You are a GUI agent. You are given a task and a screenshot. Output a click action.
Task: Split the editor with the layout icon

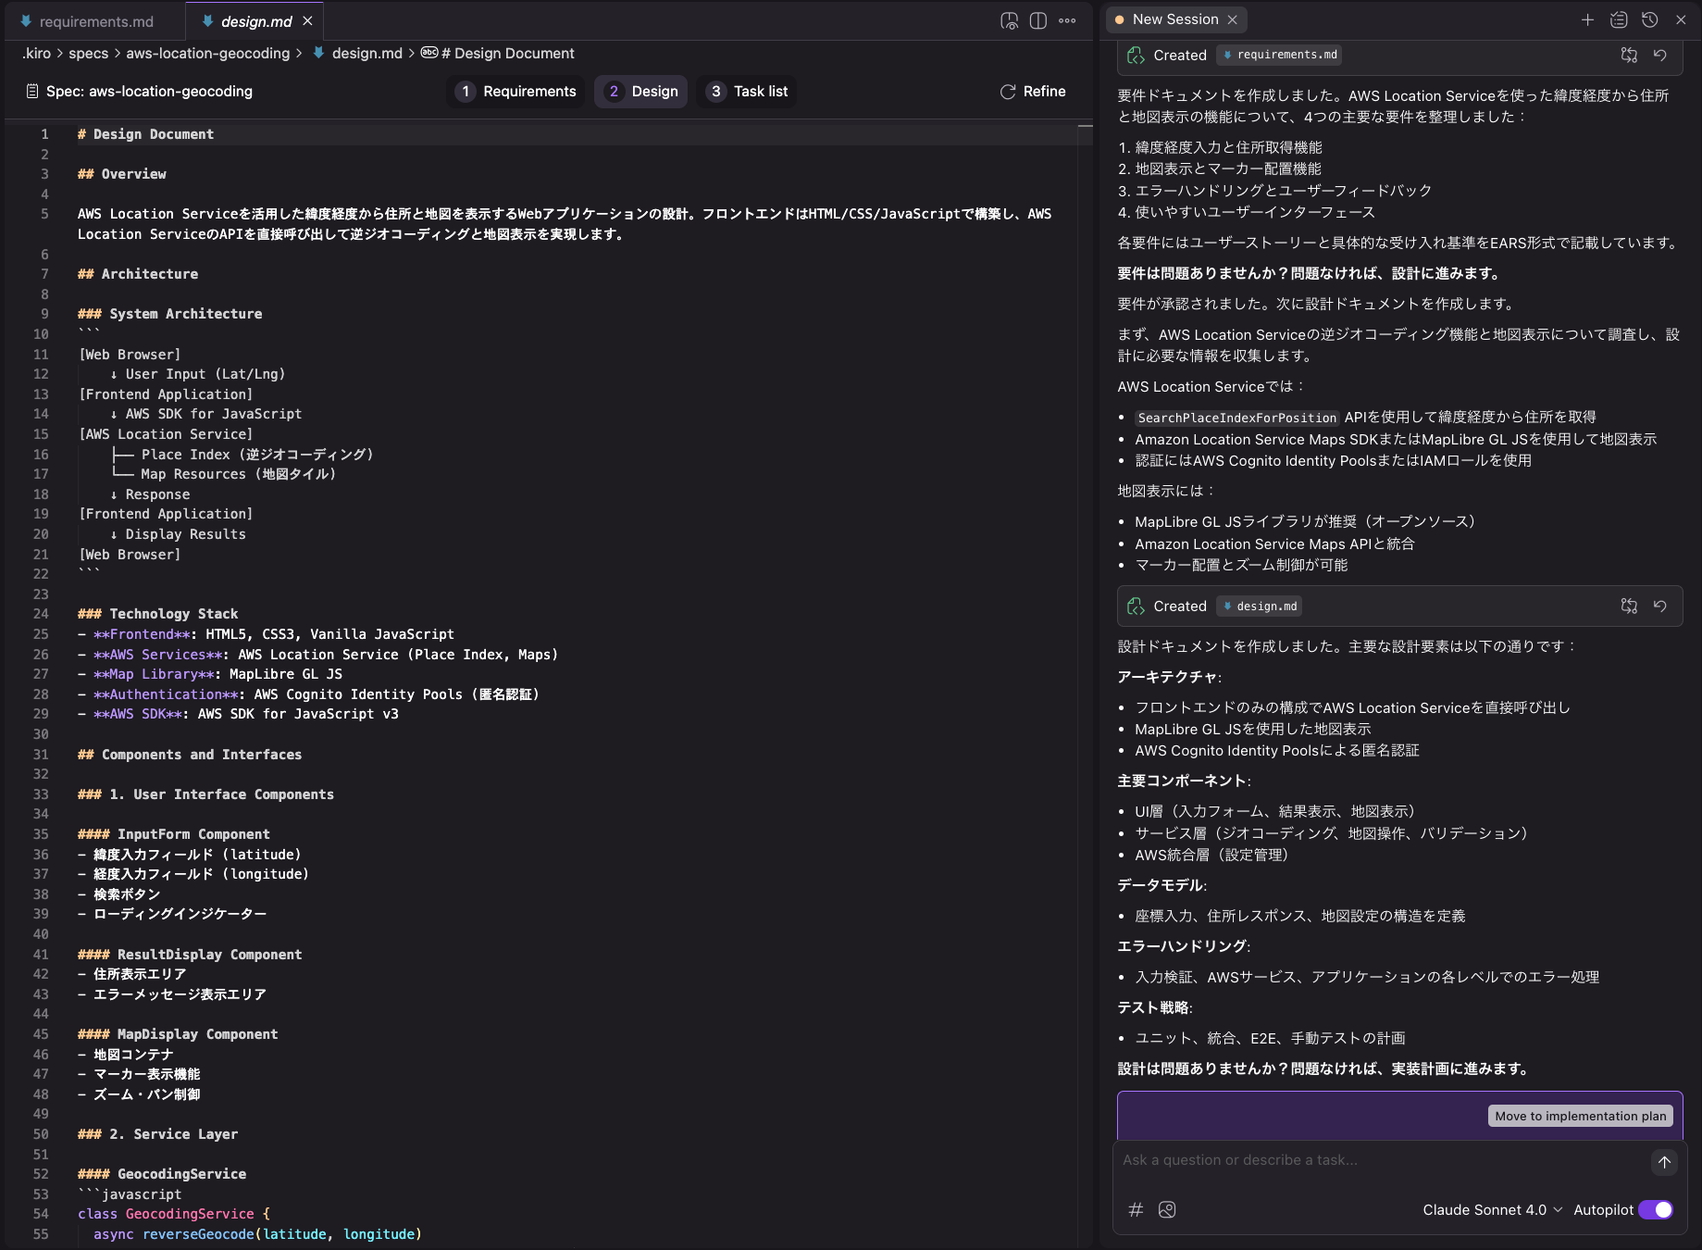tap(1038, 20)
